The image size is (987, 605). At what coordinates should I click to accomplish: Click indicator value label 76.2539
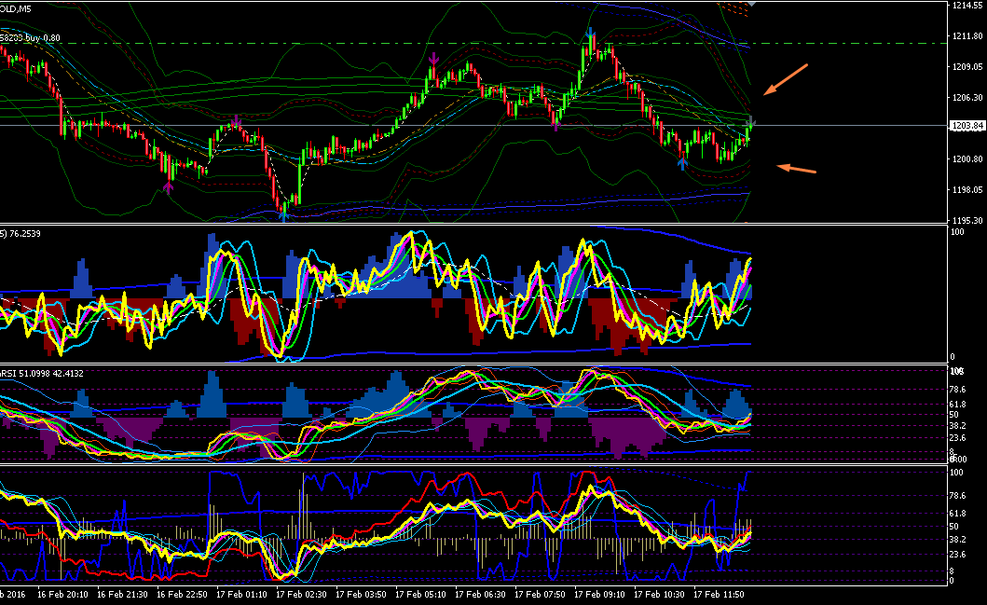pyautogui.click(x=25, y=234)
